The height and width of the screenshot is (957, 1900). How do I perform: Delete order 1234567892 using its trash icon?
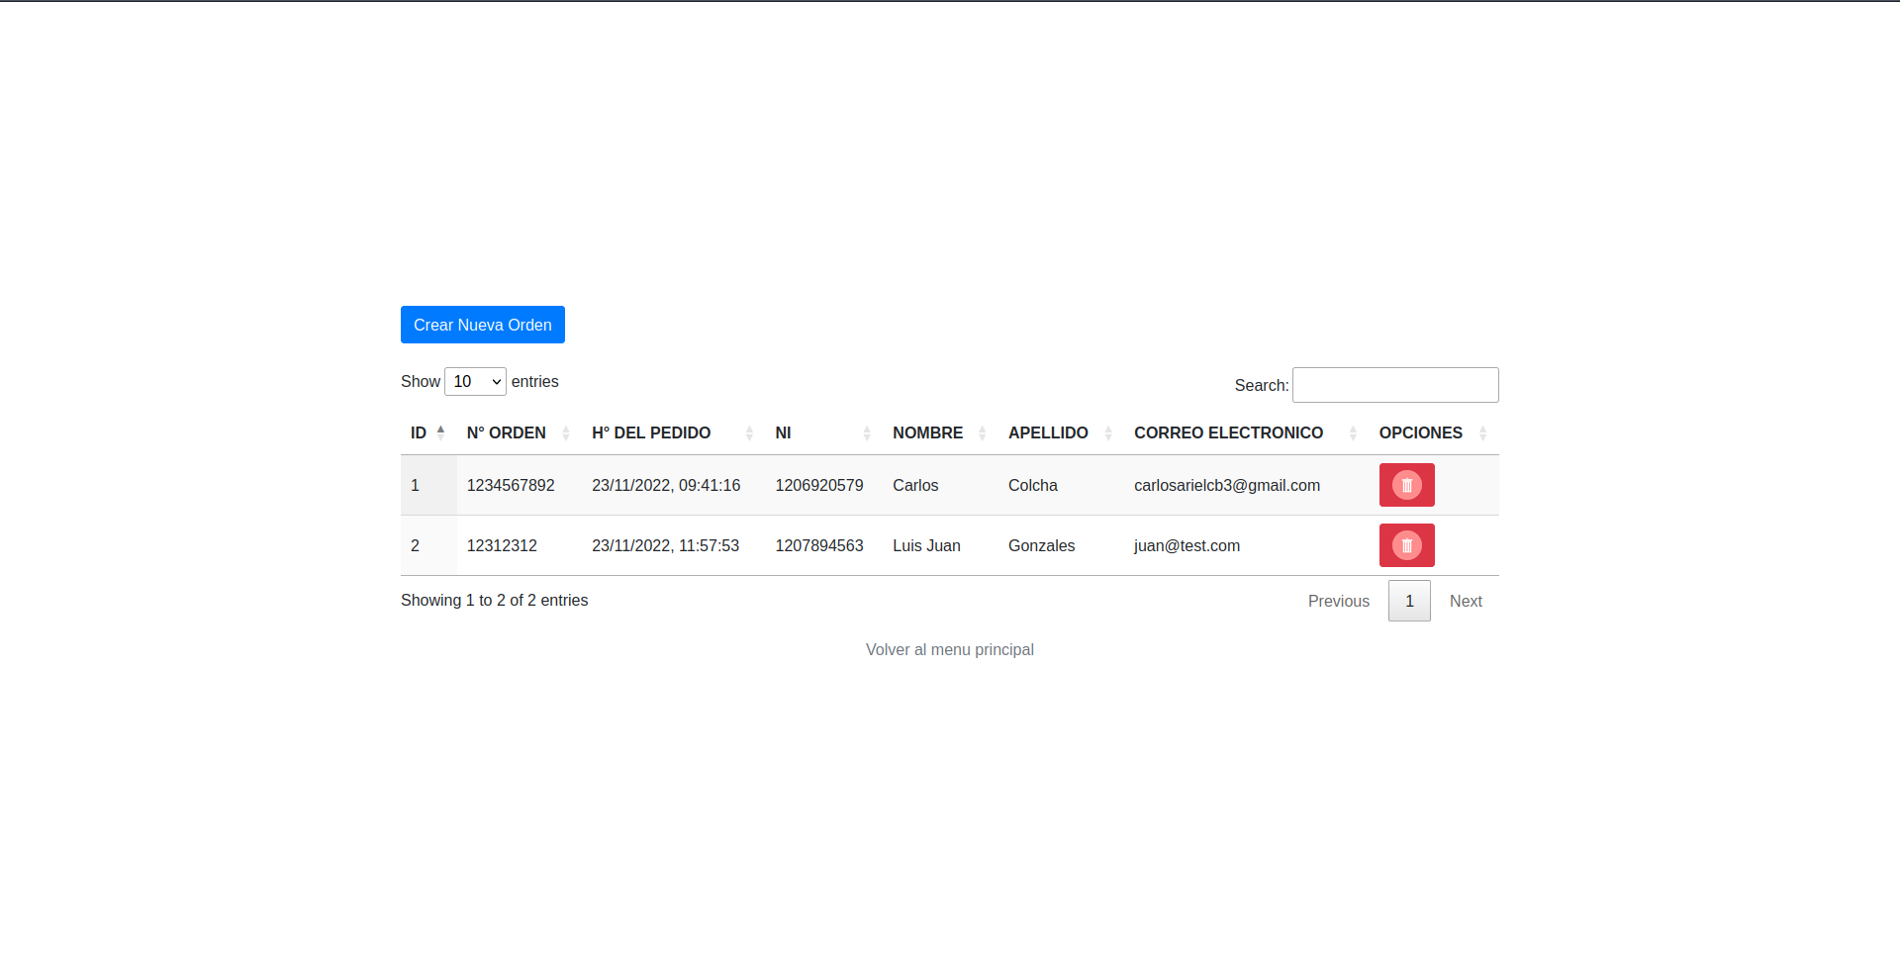(1406, 485)
